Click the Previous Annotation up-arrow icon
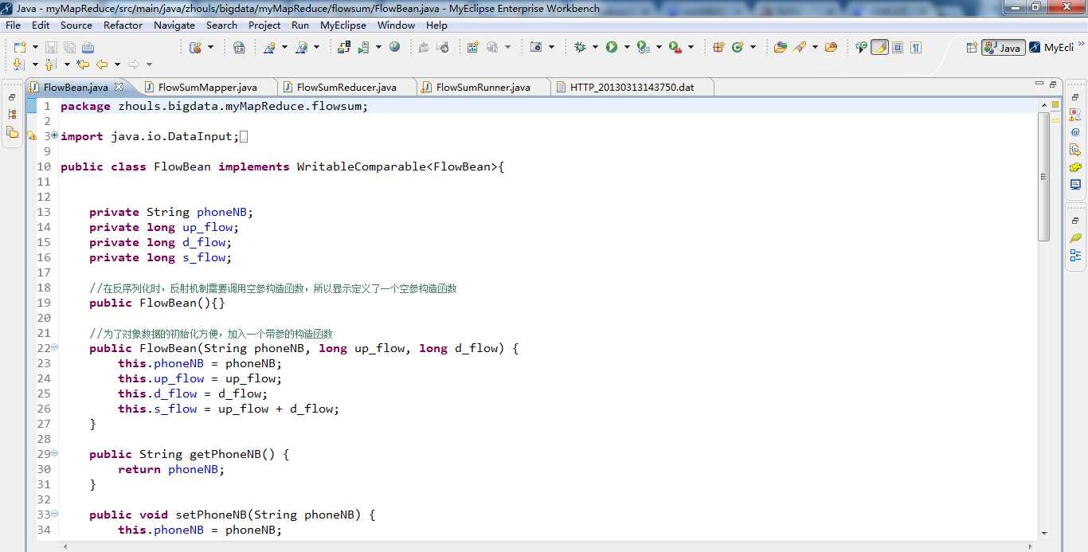This screenshot has height=552, width=1088. [x=51, y=65]
